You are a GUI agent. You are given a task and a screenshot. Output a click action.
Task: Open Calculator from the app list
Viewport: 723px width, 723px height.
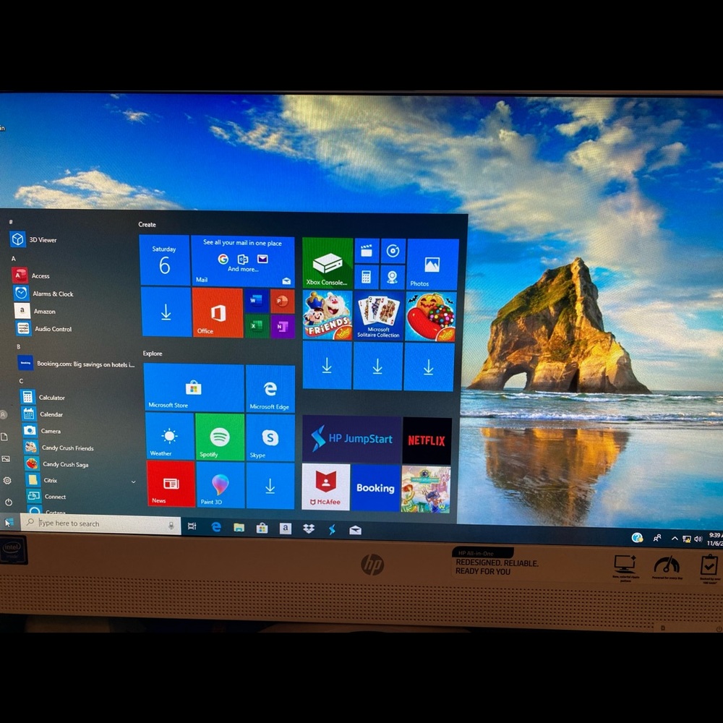point(43,397)
